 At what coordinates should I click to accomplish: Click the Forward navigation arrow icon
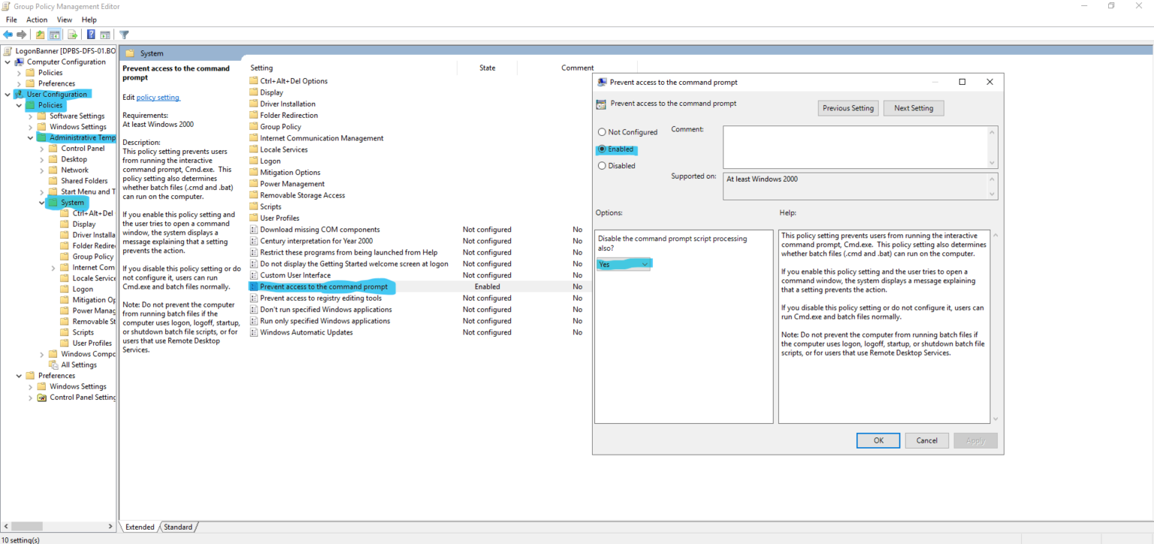click(x=22, y=34)
